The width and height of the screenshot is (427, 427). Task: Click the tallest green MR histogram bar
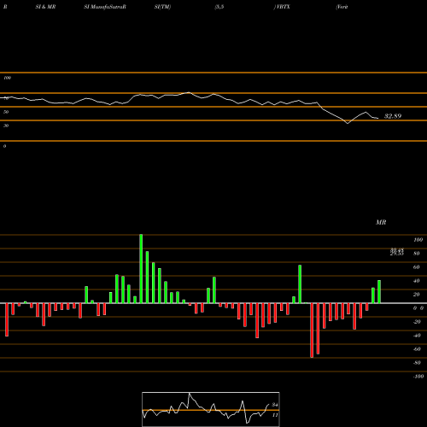(x=141, y=269)
